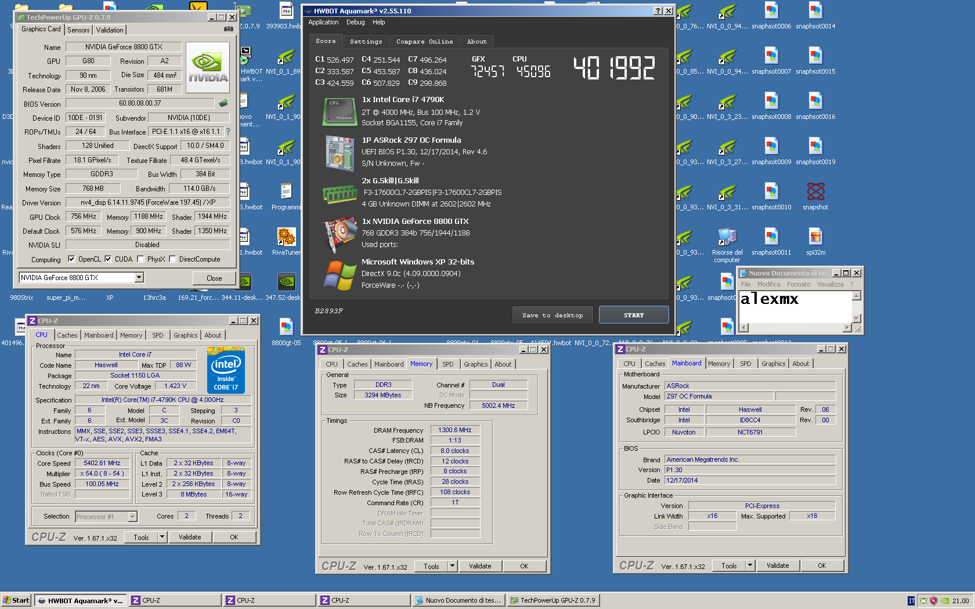Click the BIOS save icon in GPU-Z
The width and height of the screenshot is (975, 609).
[223, 103]
